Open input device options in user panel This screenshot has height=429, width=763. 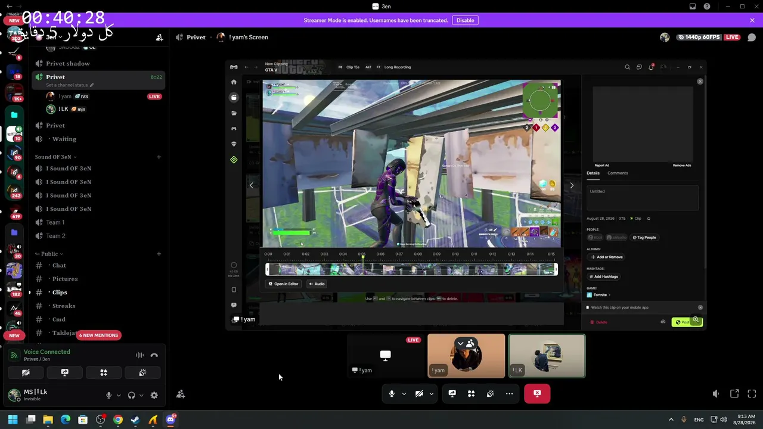tap(118, 395)
